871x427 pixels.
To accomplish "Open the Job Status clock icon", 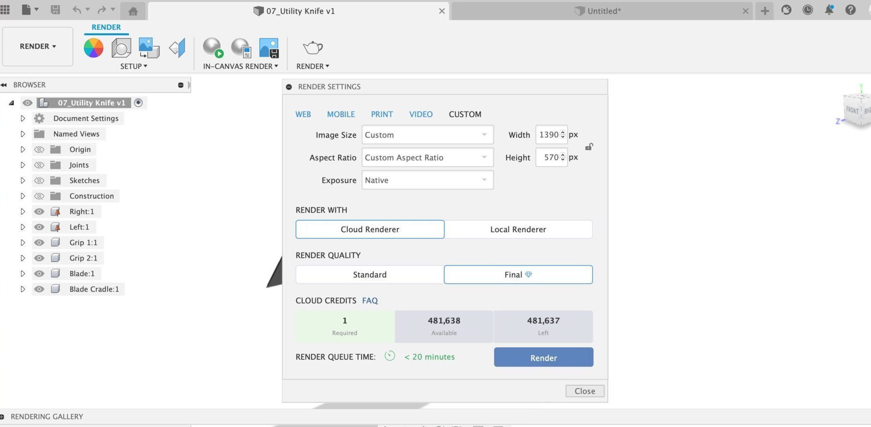I will (x=808, y=10).
